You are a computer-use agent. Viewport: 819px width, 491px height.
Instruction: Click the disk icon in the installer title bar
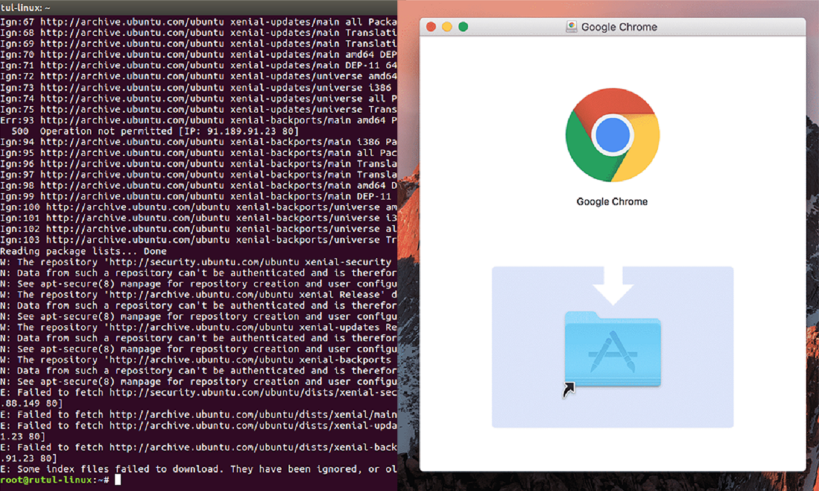571,27
